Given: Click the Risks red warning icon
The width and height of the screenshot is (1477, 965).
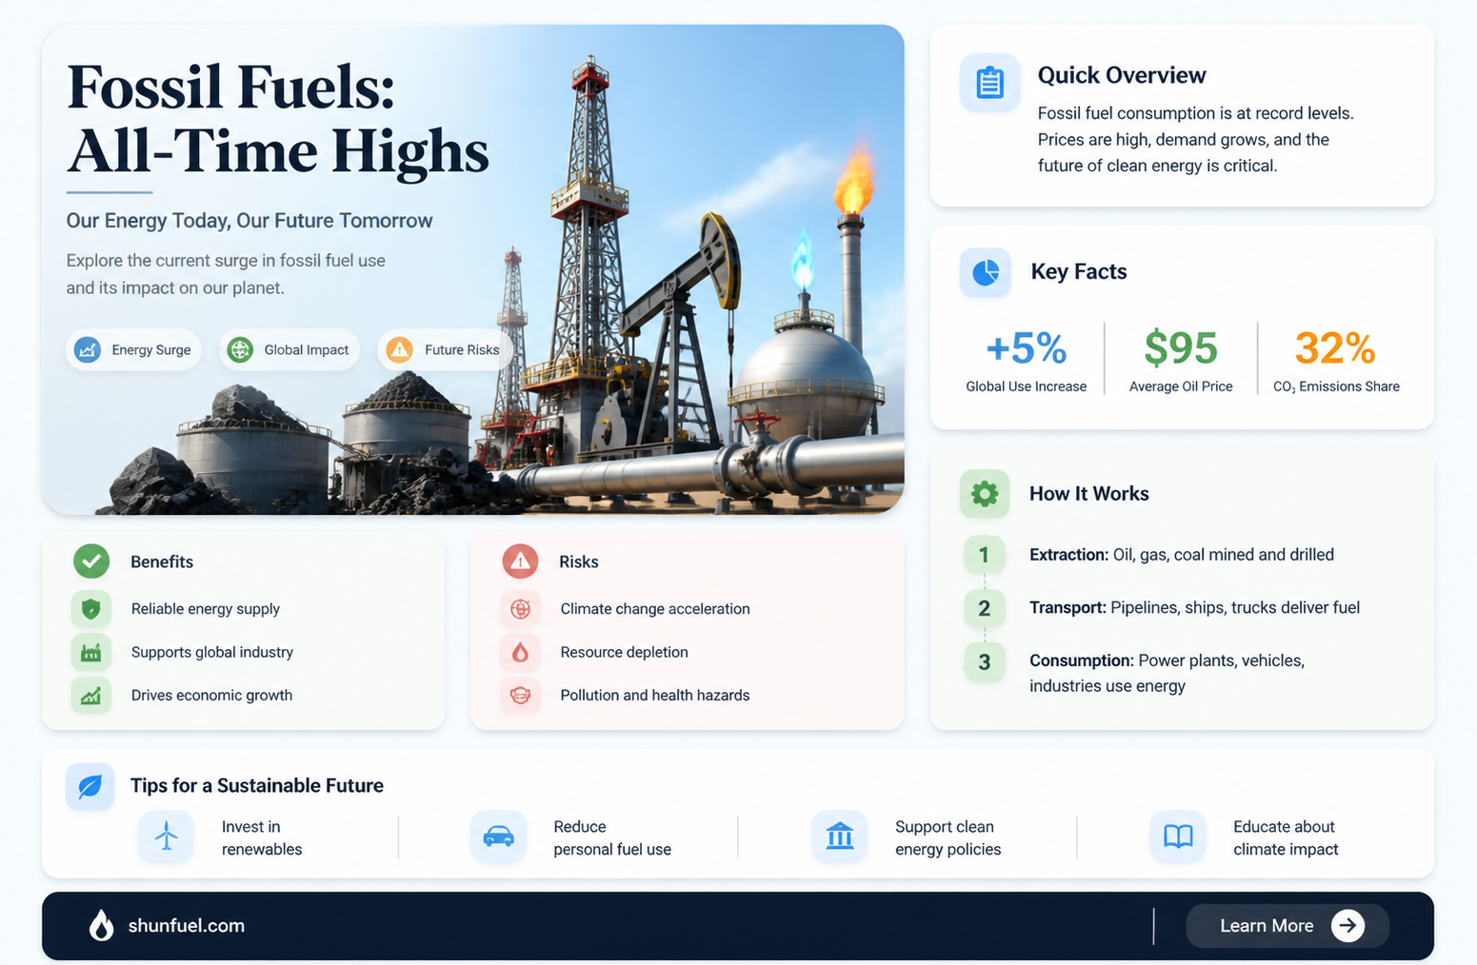Looking at the screenshot, I should point(520,561).
